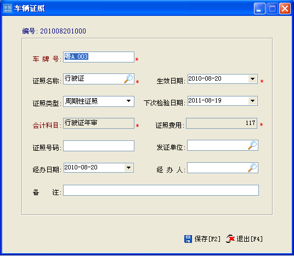Click the magnifier icon in 经办人 field

click(x=252, y=168)
